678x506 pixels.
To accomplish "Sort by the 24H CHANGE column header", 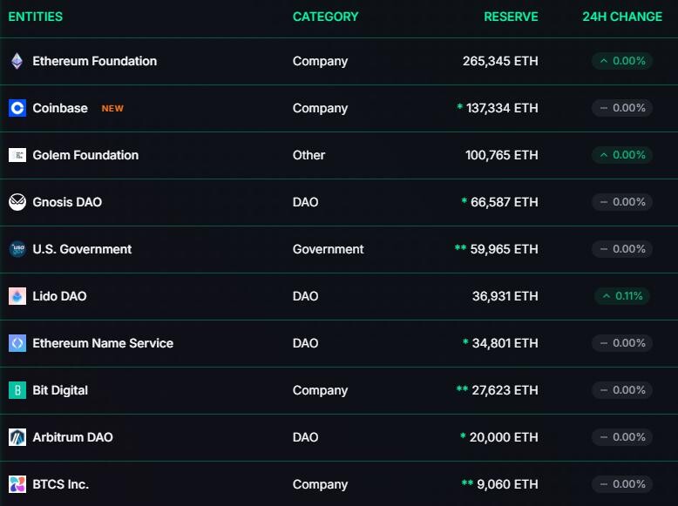I will pyautogui.click(x=622, y=17).
